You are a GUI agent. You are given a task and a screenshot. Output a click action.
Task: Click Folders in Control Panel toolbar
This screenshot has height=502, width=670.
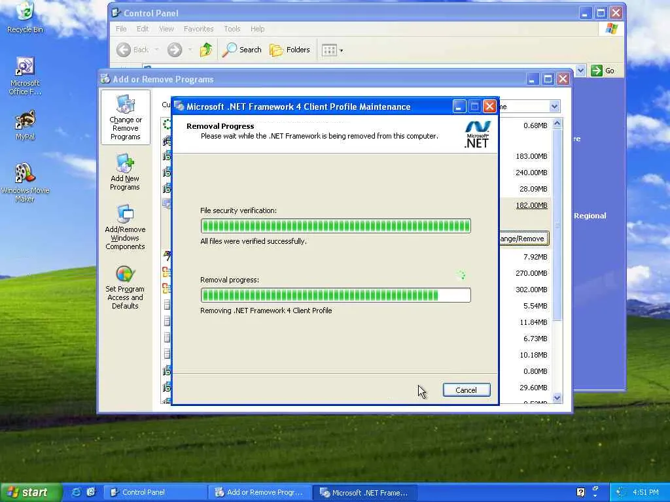tap(290, 50)
